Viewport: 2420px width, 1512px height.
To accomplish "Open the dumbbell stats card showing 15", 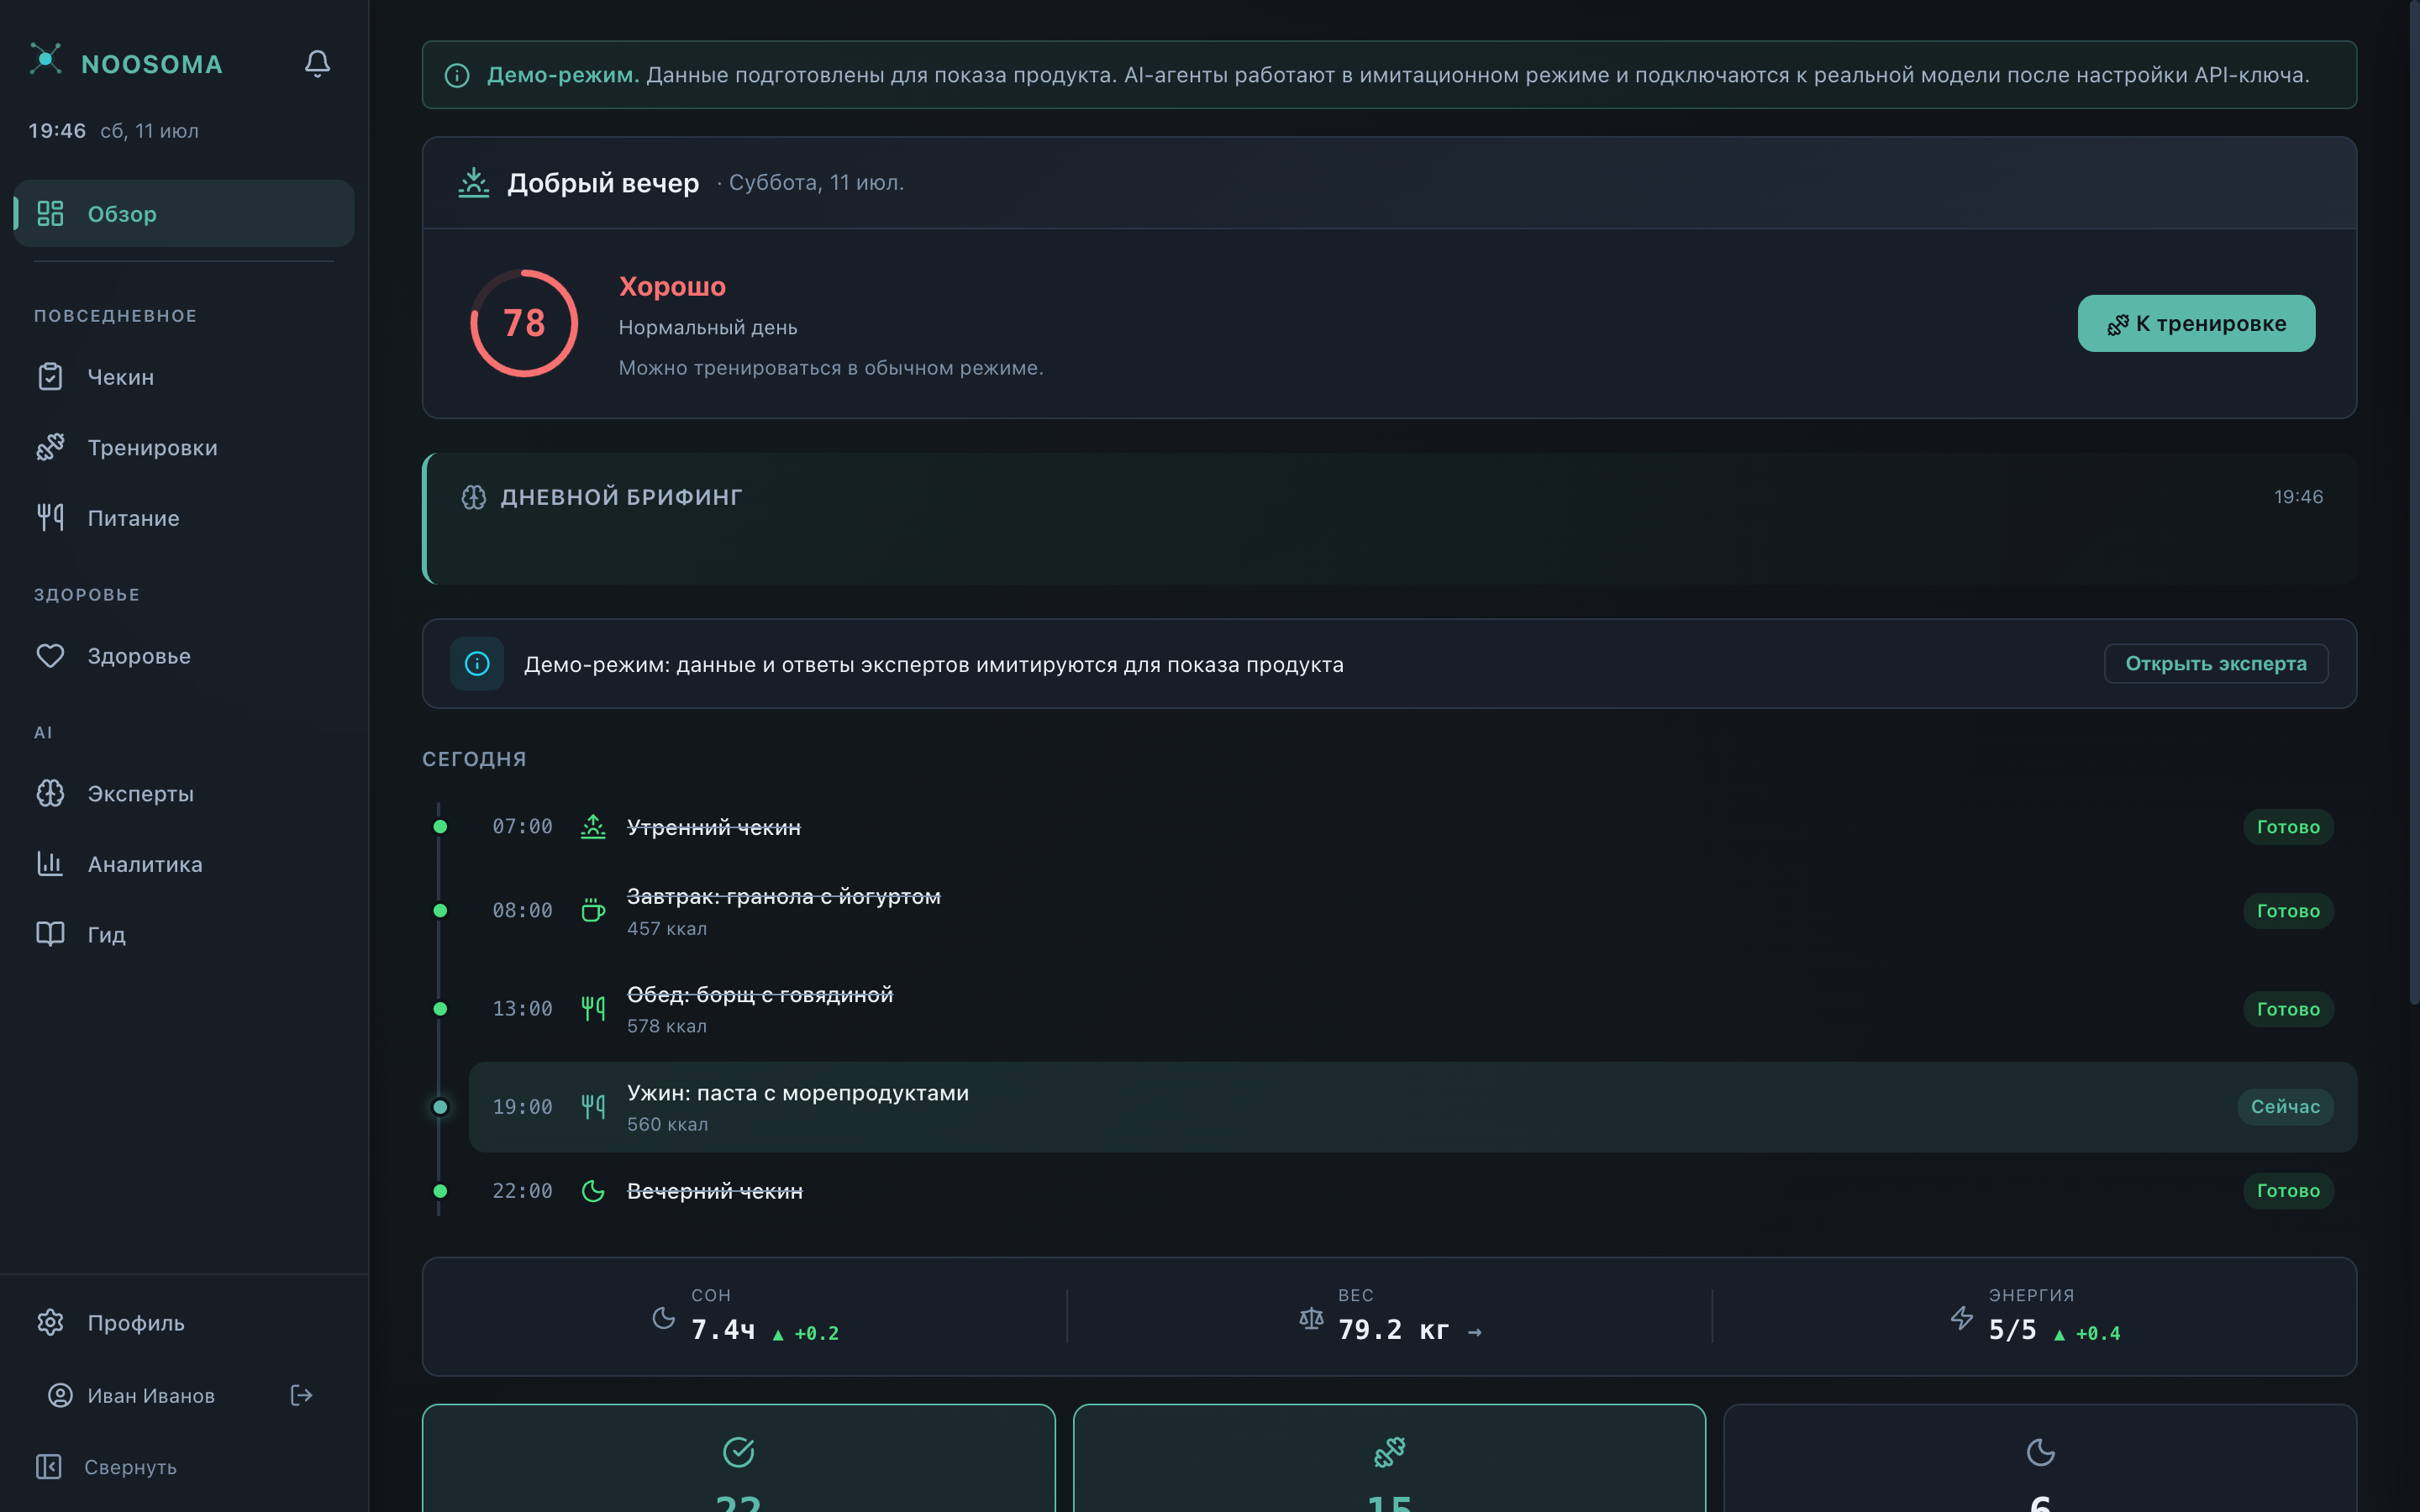I will (x=1389, y=1459).
